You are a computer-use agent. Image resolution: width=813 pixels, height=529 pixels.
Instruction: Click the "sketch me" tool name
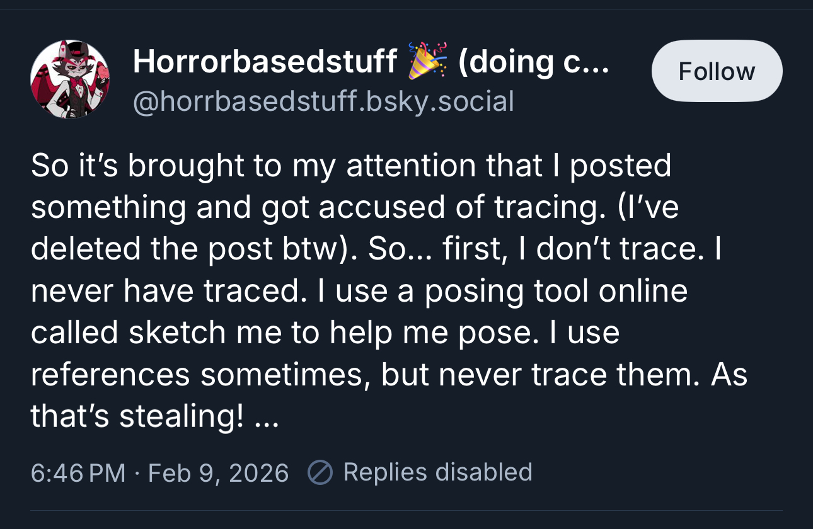coord(178,332)
